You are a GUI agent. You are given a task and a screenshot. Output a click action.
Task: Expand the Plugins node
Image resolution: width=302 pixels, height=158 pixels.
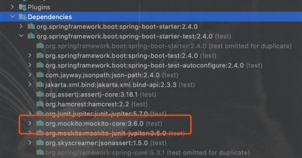[x=12, y=7]
